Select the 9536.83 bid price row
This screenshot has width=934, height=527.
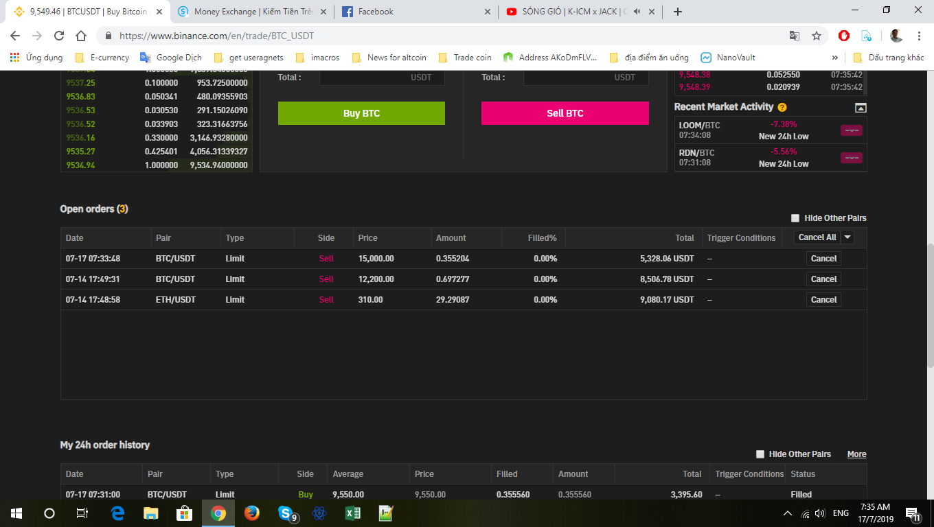tap(157, 97)
